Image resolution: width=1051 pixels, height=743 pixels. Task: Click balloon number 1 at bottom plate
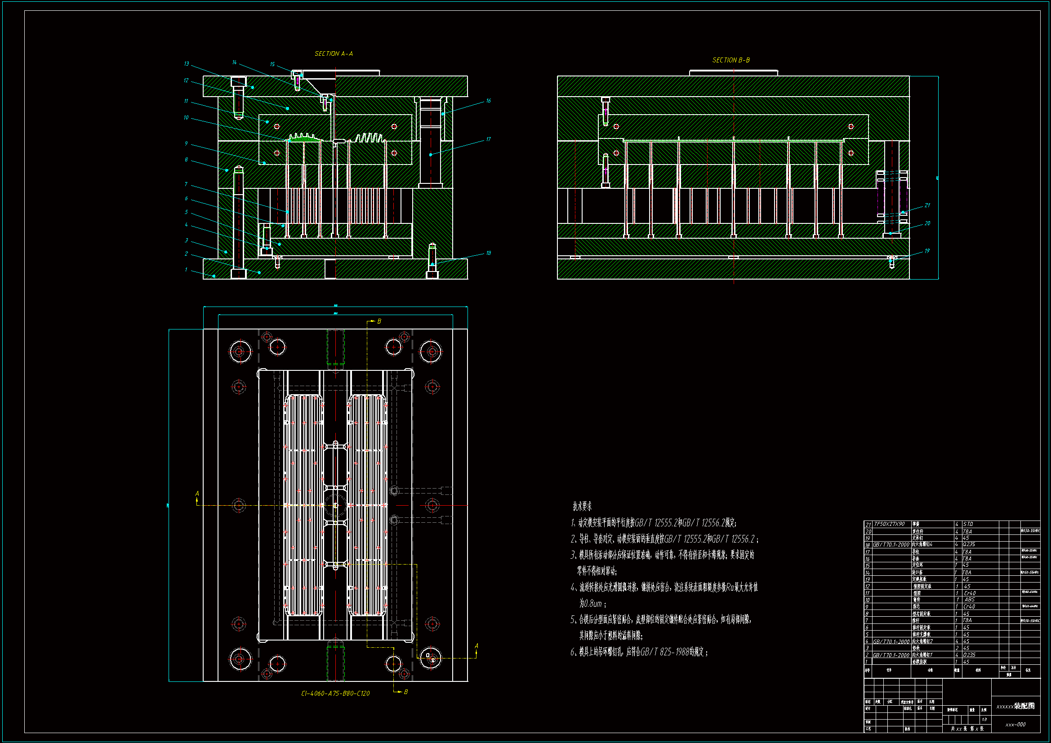(186, 270)
